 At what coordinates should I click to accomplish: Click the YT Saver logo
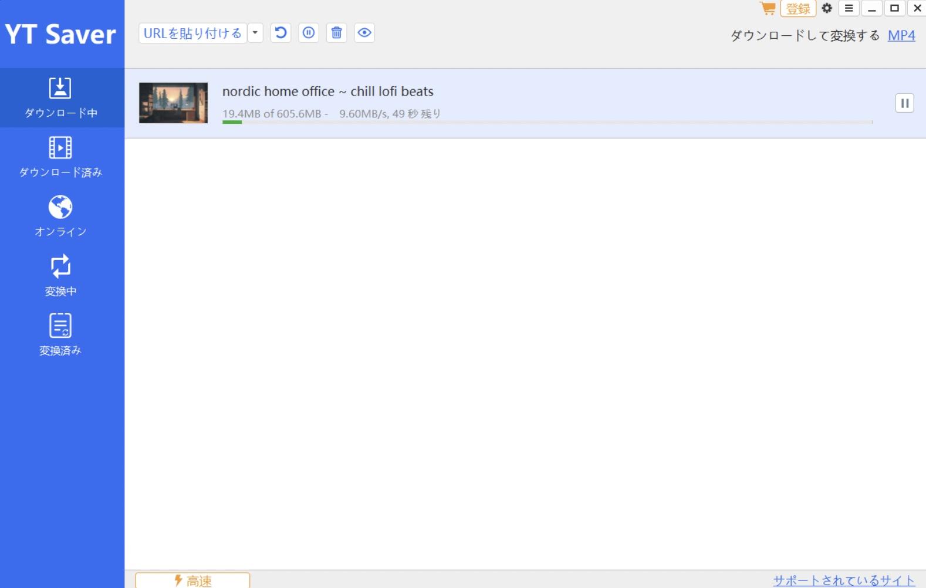pos(61,34)
